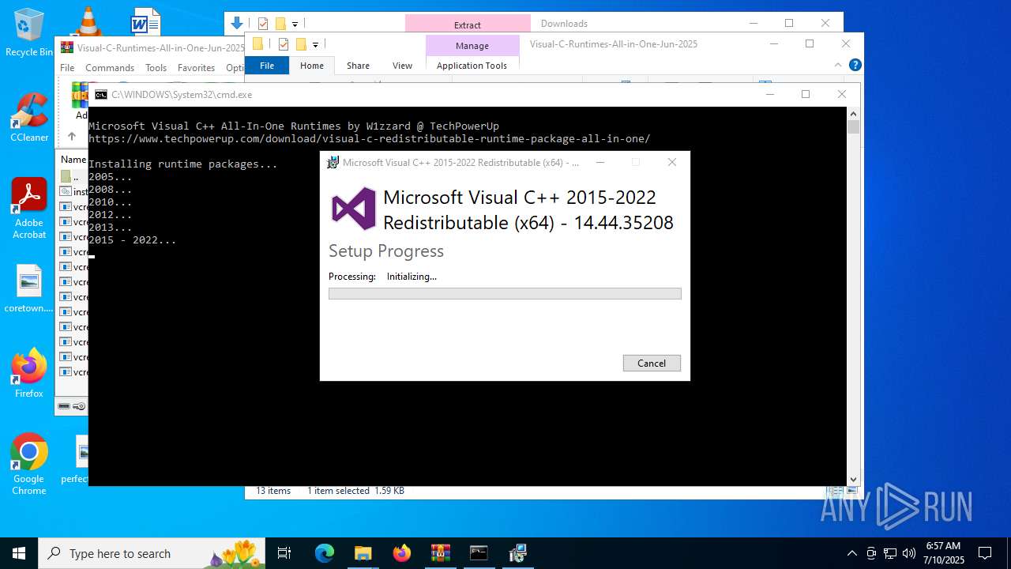
Task: Open Microsoft Edge from taskbar
Action: pyautogui.click(x=325, y=553)
